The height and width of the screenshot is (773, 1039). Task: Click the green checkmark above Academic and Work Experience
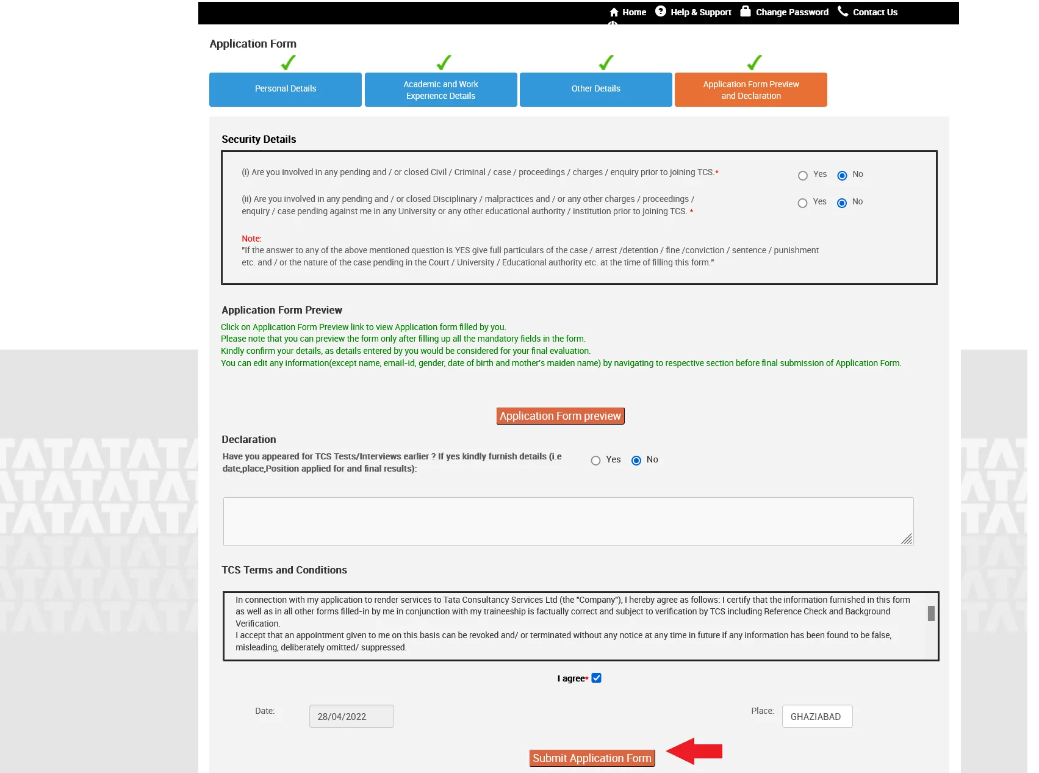click(444, 62)
